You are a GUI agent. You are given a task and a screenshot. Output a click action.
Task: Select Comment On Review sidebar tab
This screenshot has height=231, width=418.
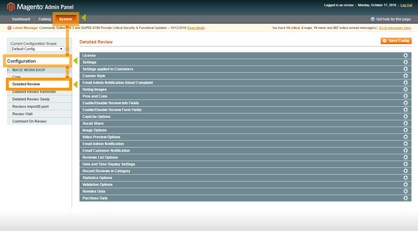(x=39, y=121)
